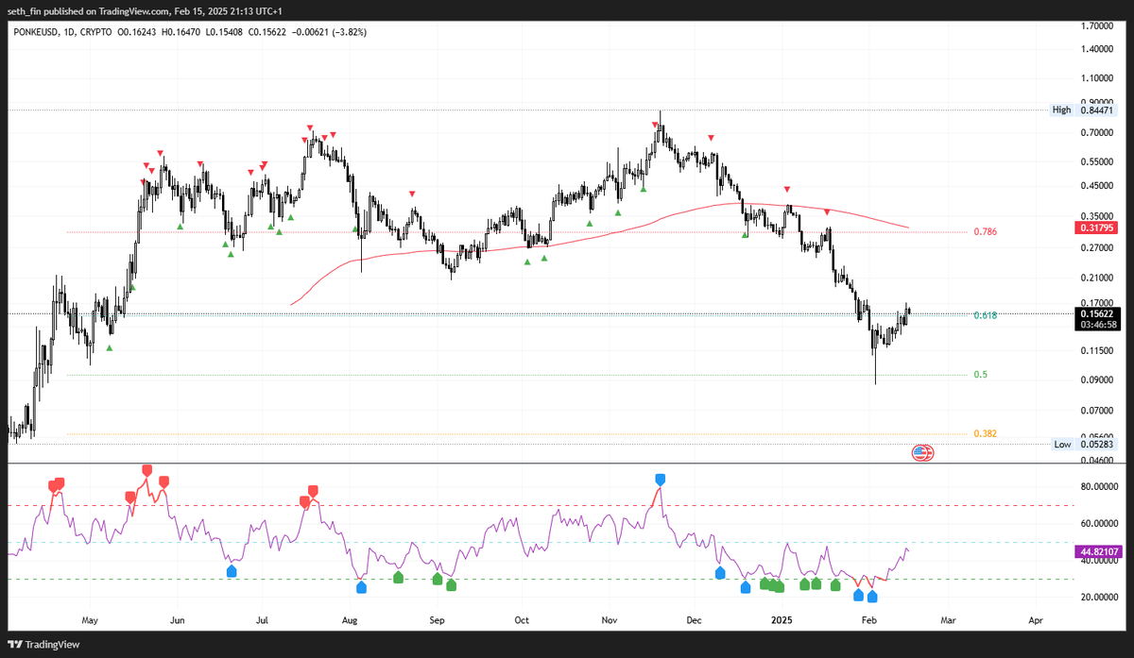Click Sep on the time axis
This screenshot has width=1134, height=658.
point(437,621)
